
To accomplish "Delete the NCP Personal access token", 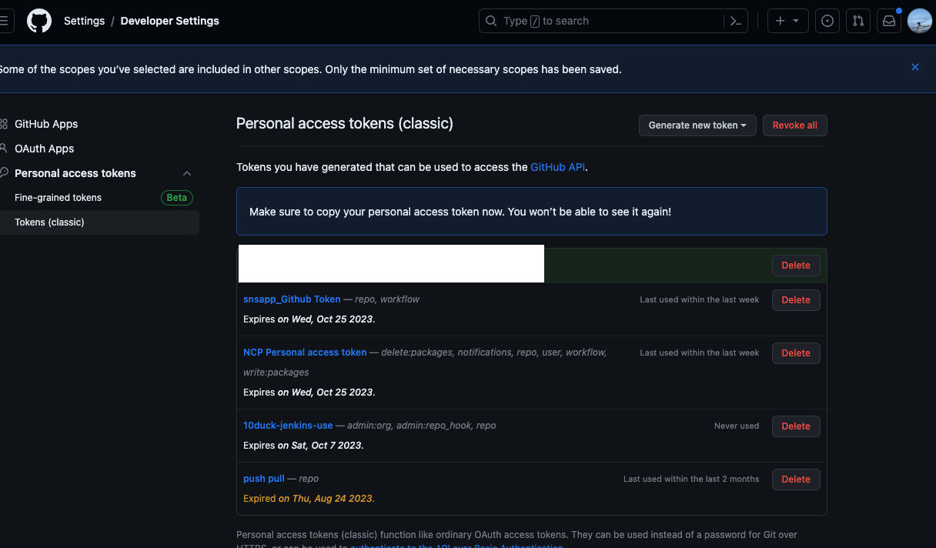I will (x=796, y=353).
